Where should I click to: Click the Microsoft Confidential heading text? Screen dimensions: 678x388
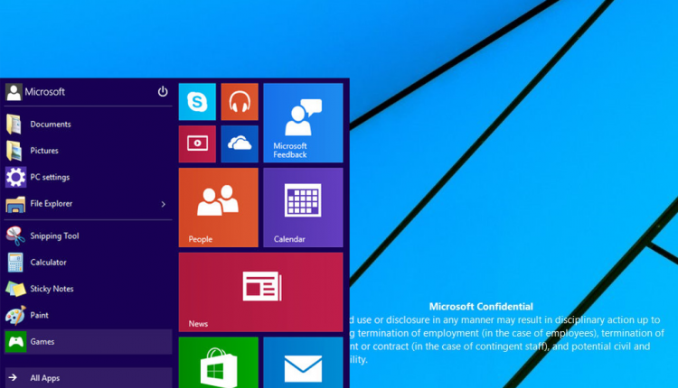click(481, 307)
